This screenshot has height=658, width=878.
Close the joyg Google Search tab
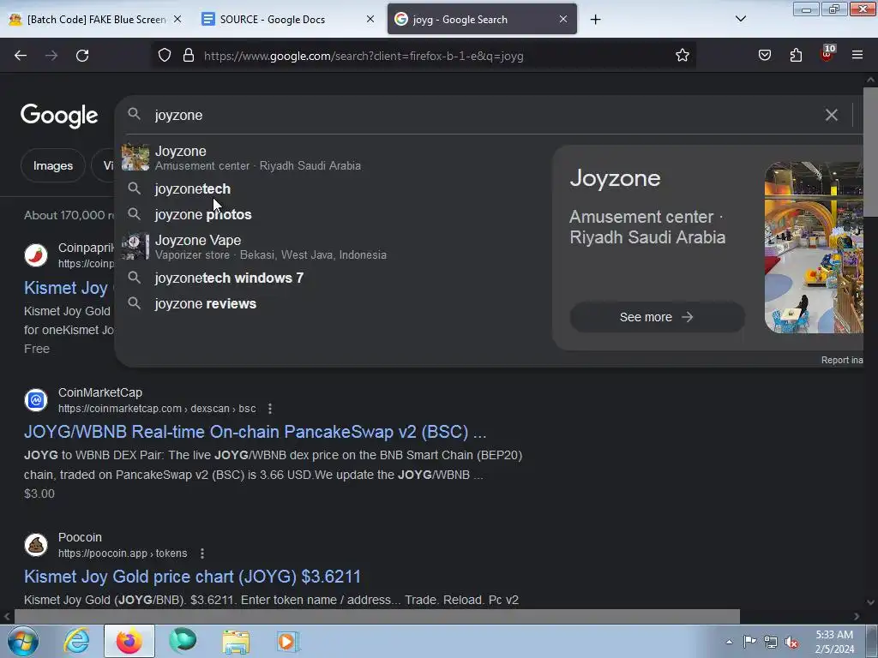coord(563,19)
